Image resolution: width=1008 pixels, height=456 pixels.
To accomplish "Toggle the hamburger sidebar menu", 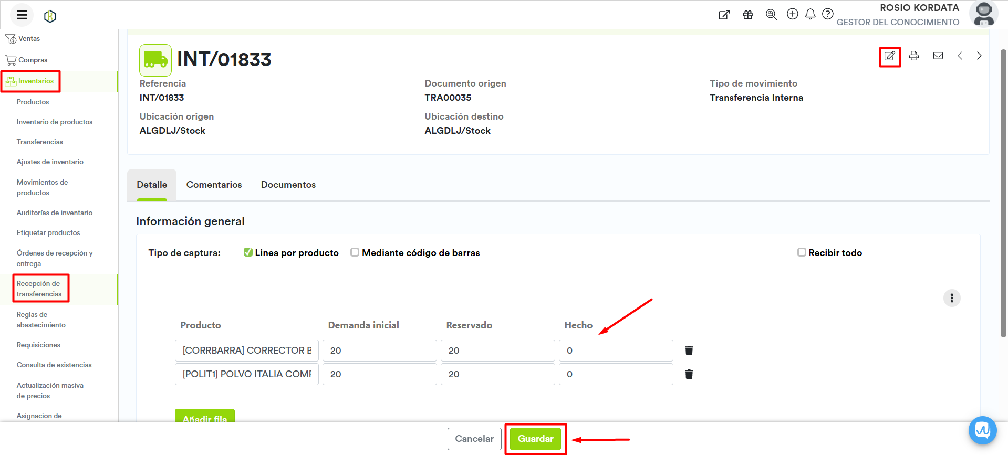I will (x=22, y=15).
